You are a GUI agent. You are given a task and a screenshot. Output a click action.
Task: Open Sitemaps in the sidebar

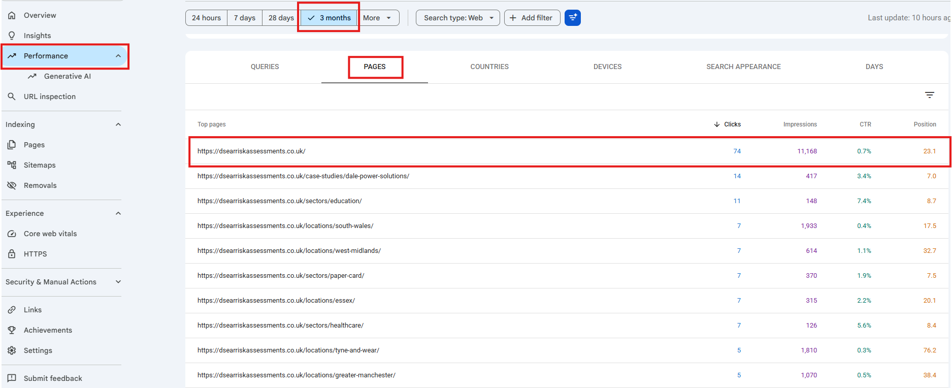pyautogui.click(x=40, y=165)
